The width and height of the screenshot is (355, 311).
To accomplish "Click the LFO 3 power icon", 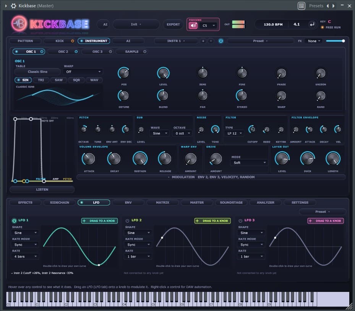I will point(240,220).
